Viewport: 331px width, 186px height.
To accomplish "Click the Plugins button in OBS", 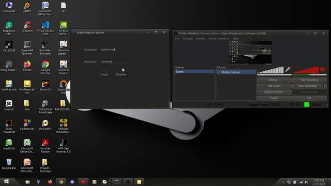I will pyautogui.click(x=274, y=98).
